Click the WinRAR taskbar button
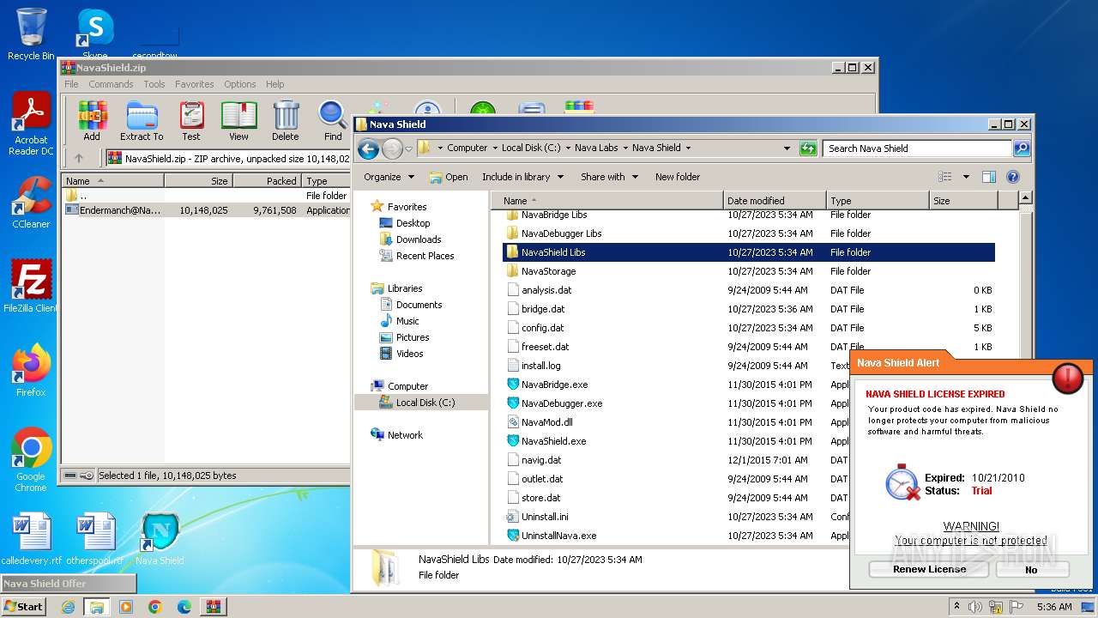Viewport: 1098px width, 618px height. pos(213,607)
